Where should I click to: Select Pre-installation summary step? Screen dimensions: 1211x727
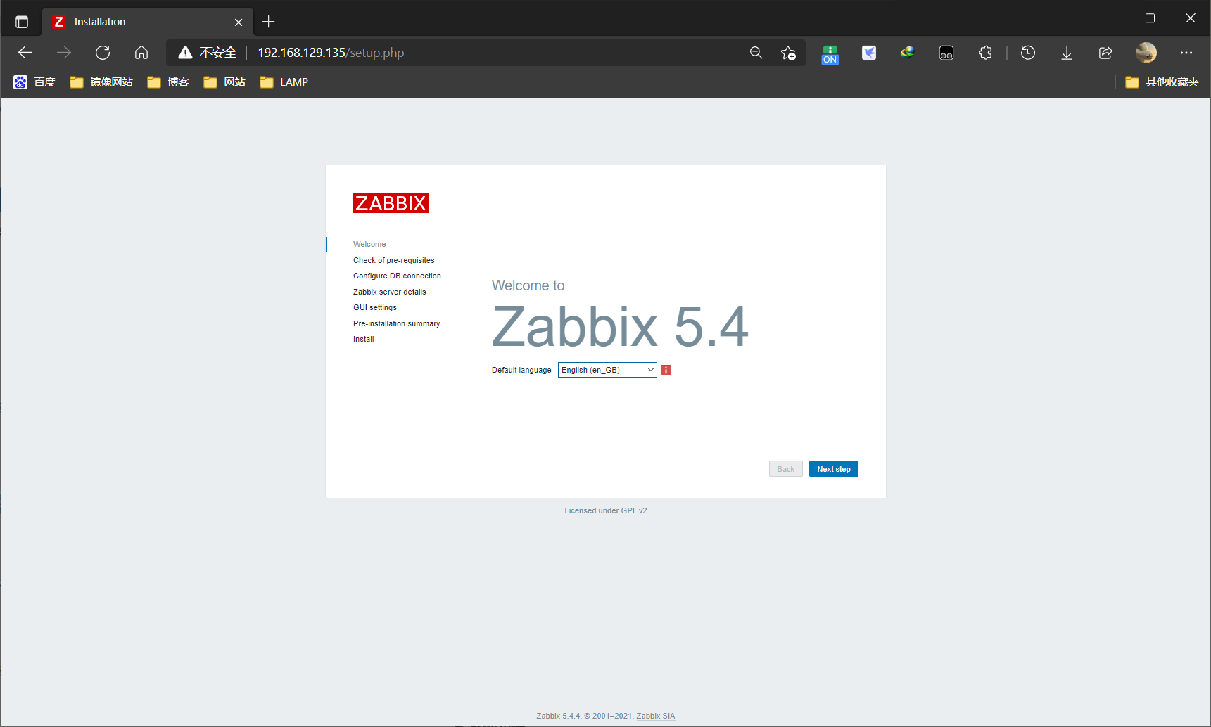(x=396, y=323)
